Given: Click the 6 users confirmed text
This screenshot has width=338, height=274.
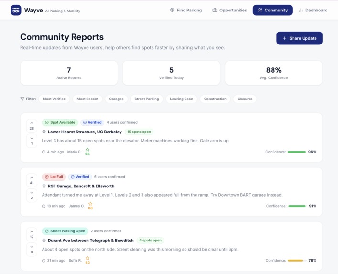Looking at the screenshot, I should (x=109, y=177).
